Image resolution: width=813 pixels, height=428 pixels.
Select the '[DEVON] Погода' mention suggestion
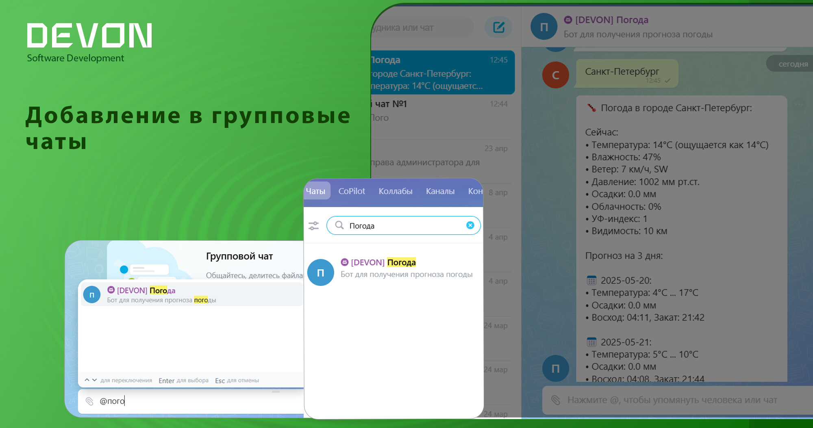(192, 295)
